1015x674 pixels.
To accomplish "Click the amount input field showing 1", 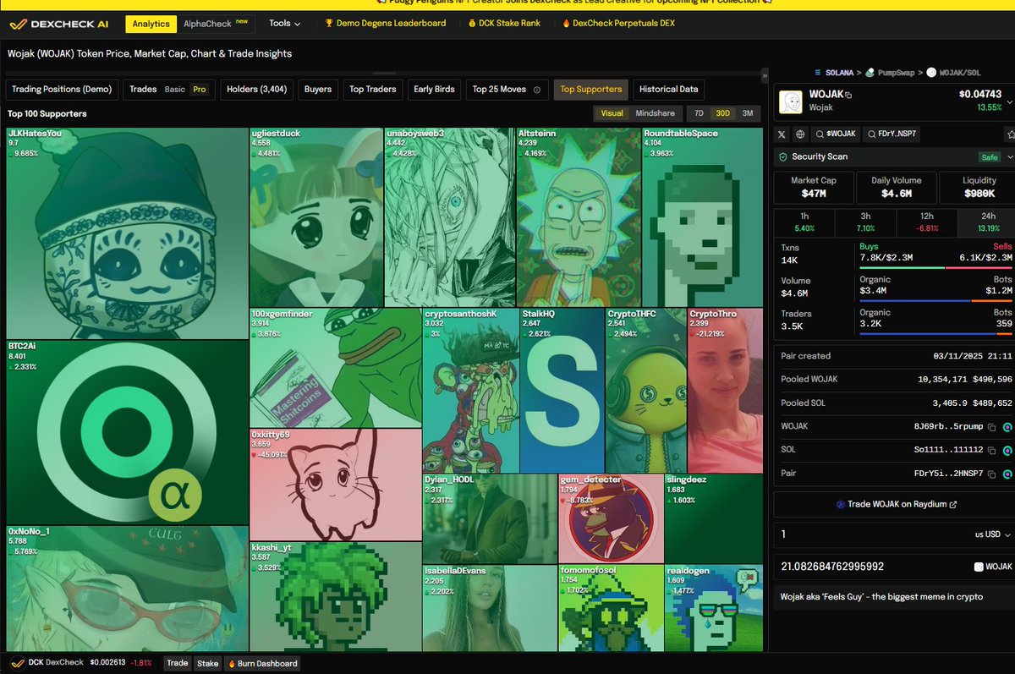I will pyautogui.click(x=871, y=534).
